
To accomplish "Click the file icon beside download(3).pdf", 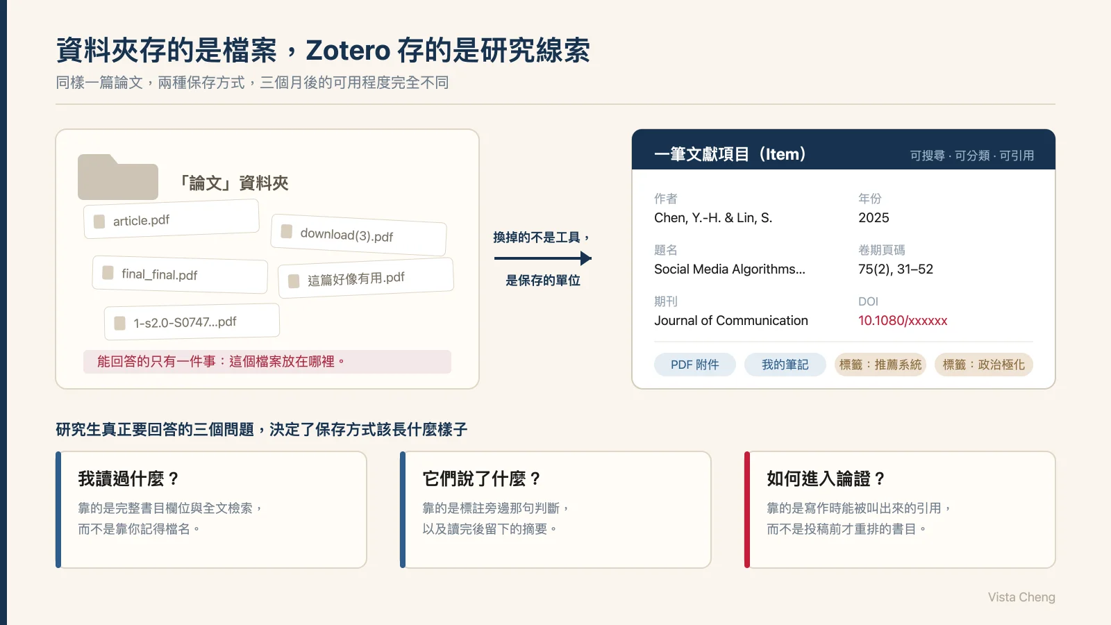I will point(286,231).
